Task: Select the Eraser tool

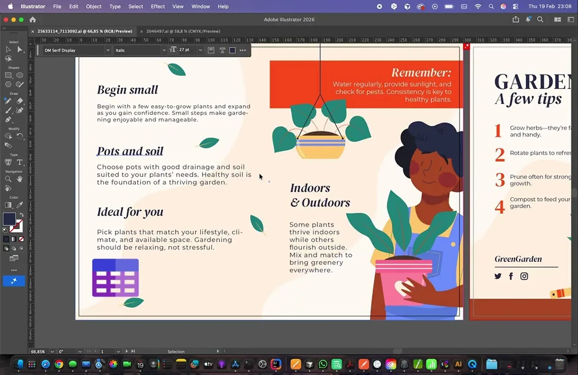Action: pyautogui.click(x=20, y=101)
